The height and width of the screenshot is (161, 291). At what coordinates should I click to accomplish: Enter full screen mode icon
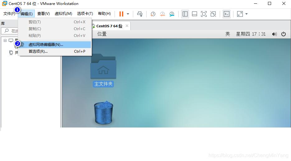coord(204,14)
